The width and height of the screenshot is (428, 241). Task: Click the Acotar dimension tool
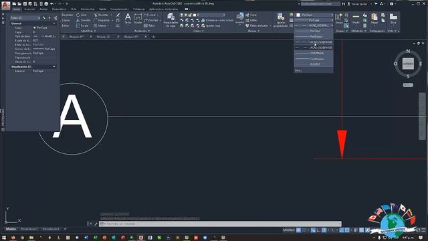(138, 19)
